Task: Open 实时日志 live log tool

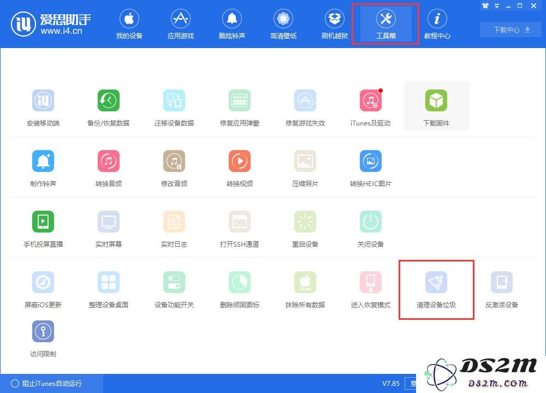Action: tap(174, 229)
